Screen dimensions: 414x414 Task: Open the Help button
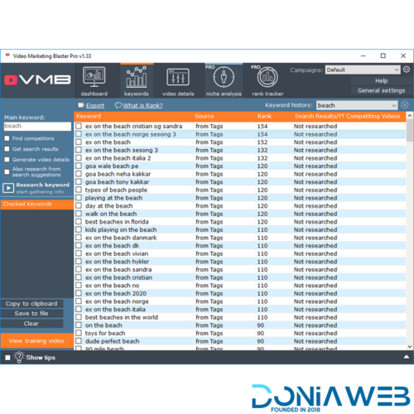tap(382, 80)
